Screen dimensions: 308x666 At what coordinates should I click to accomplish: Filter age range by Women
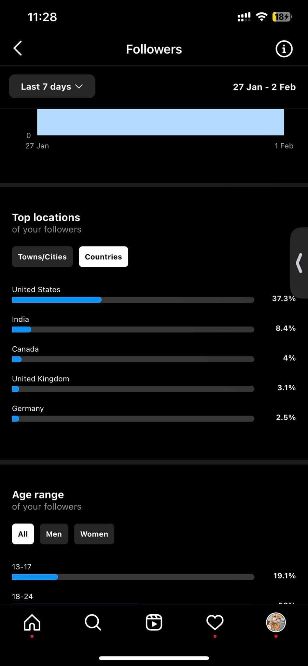tap(94, 534)
